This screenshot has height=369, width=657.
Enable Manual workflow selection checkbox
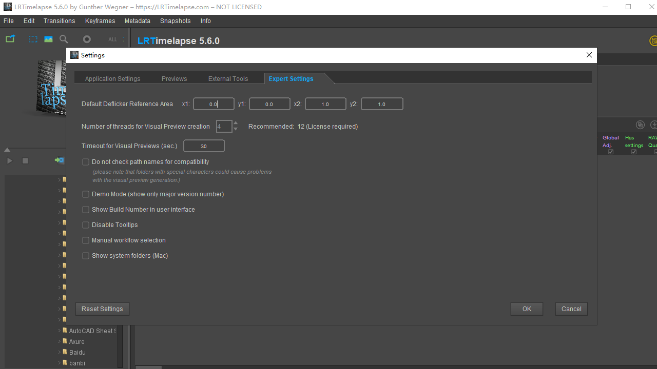point(86,240)
